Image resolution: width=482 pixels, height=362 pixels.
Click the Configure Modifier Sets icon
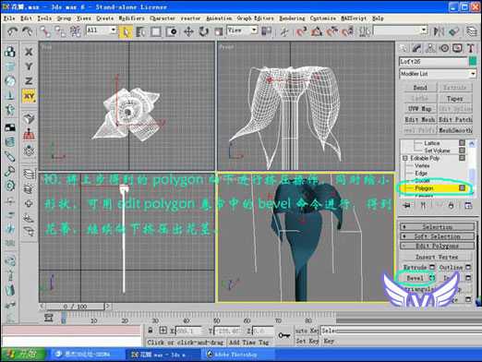(x=468, y=206)
